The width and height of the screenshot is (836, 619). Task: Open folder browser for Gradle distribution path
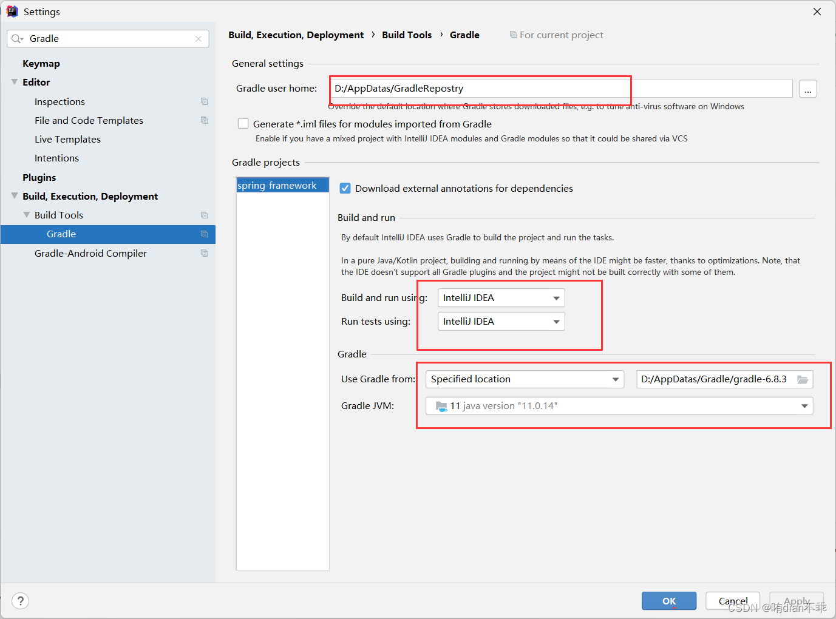click(x=803, y=379)
